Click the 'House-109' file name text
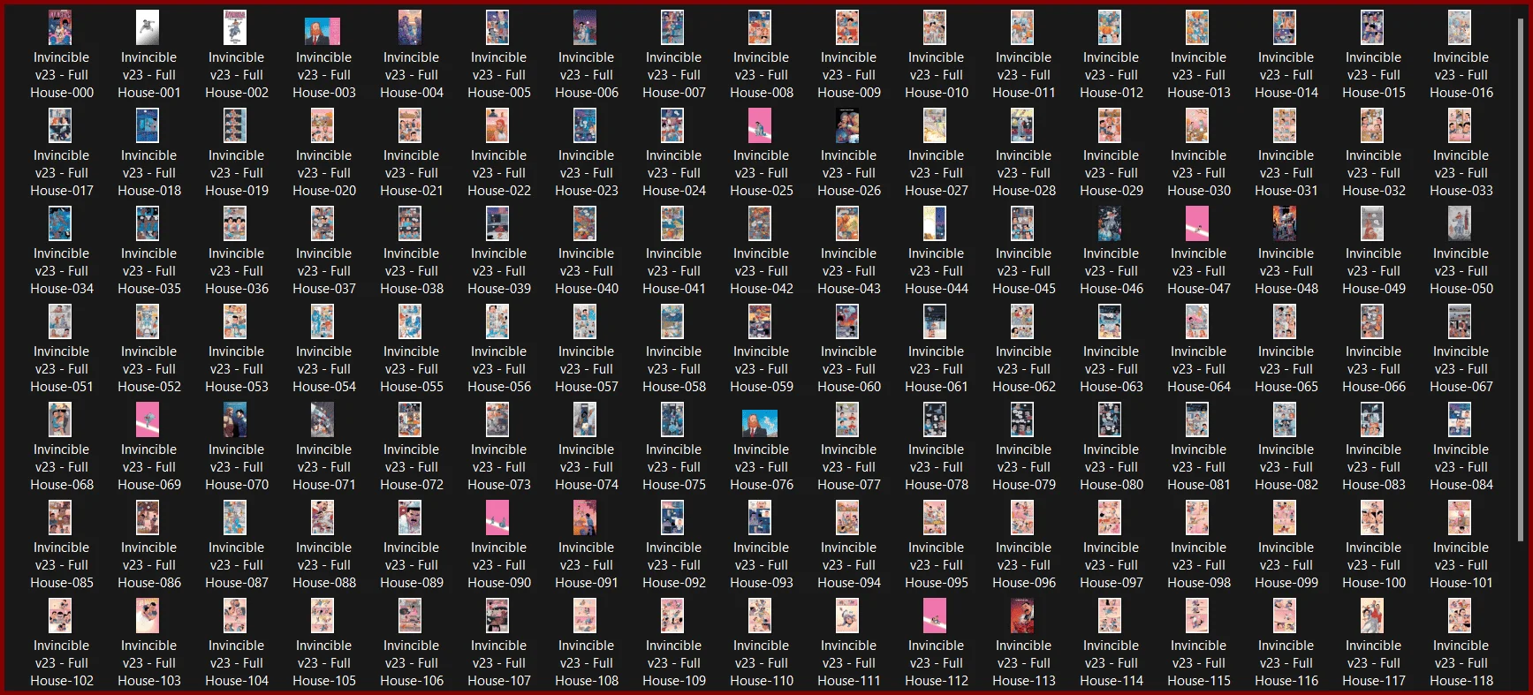The height and width of the screenshot is (695, 1533). point(674,681)
